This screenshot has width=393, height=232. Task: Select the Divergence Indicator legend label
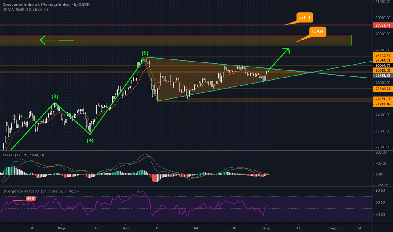pyautogui.click(x=40, y=191)
